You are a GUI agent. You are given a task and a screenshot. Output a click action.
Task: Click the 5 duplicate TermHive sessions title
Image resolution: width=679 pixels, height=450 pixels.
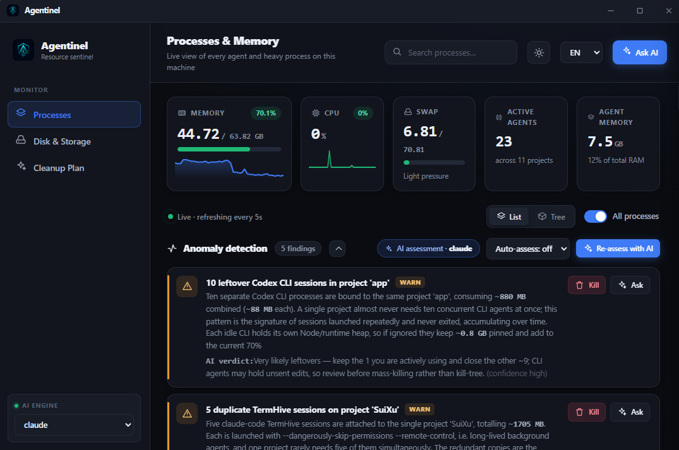pos(303,410)
